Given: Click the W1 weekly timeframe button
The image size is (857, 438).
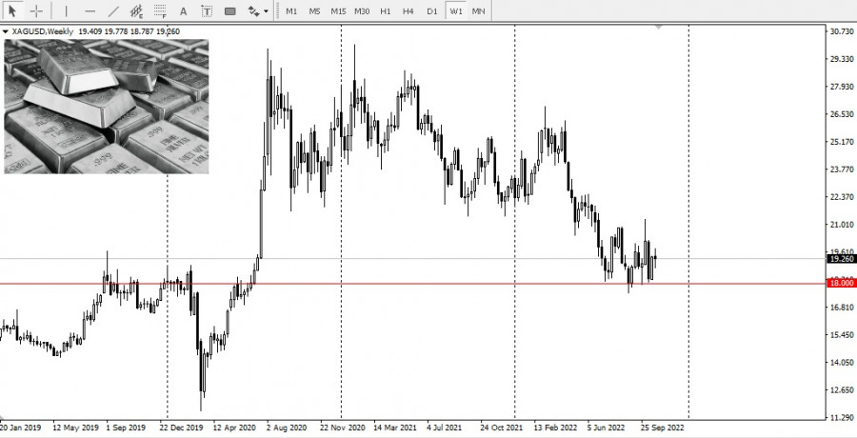Looking at the screenshot, I should (456, 11).
